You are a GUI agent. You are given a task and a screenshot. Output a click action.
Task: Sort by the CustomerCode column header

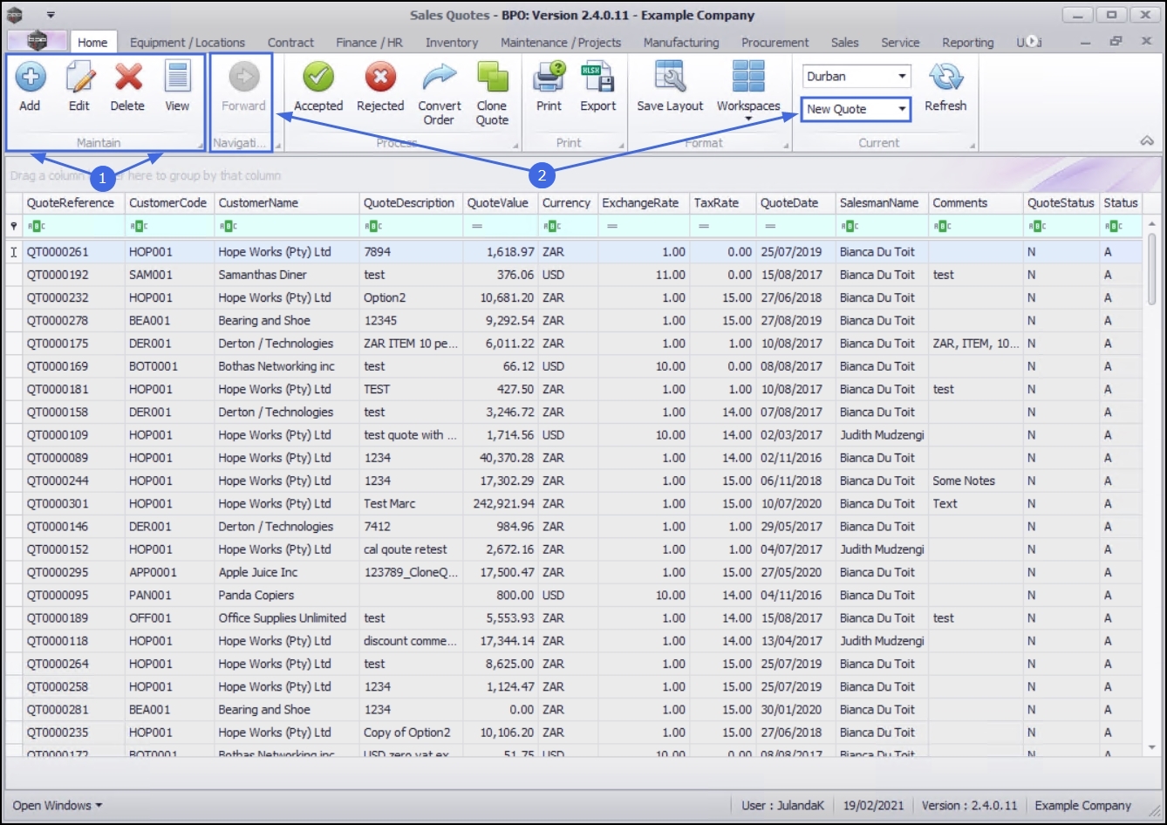tap(168, 203)
